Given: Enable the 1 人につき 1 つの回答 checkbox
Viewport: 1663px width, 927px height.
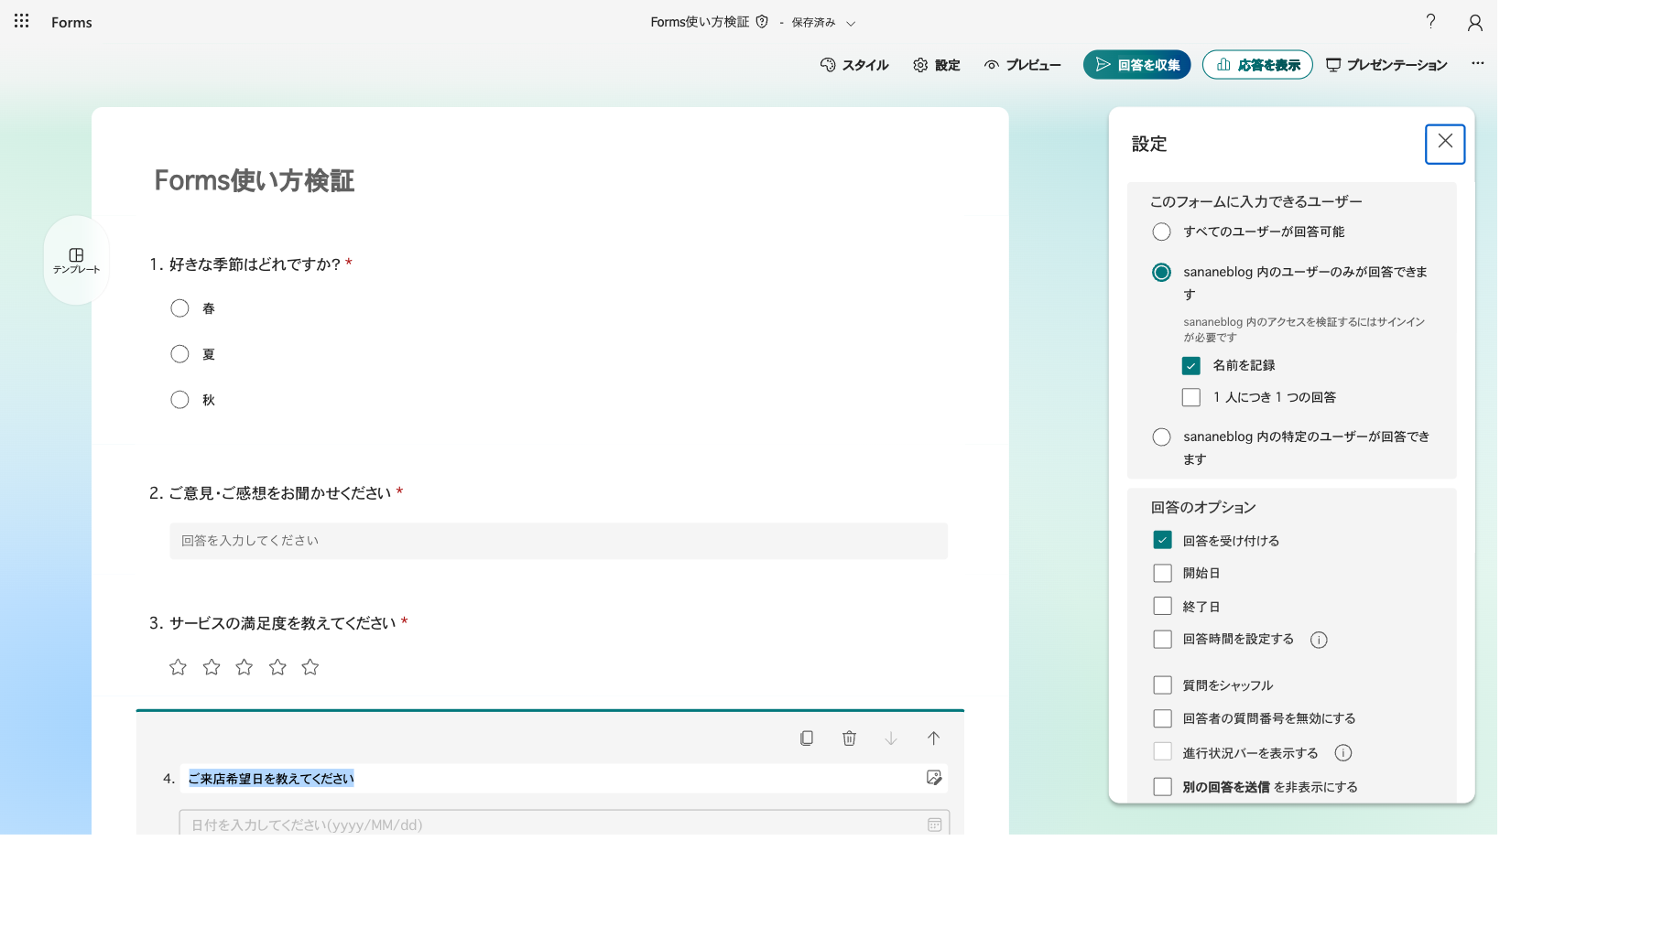Looking at the screenshot, I should (1190, 397).
